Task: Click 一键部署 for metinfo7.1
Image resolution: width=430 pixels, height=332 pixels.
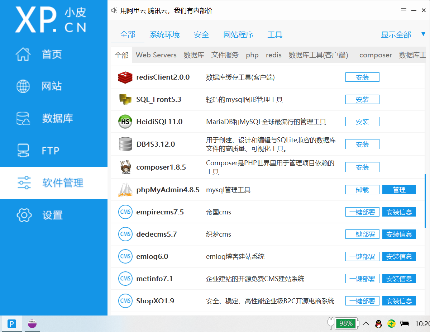Action: coord(362,279)
